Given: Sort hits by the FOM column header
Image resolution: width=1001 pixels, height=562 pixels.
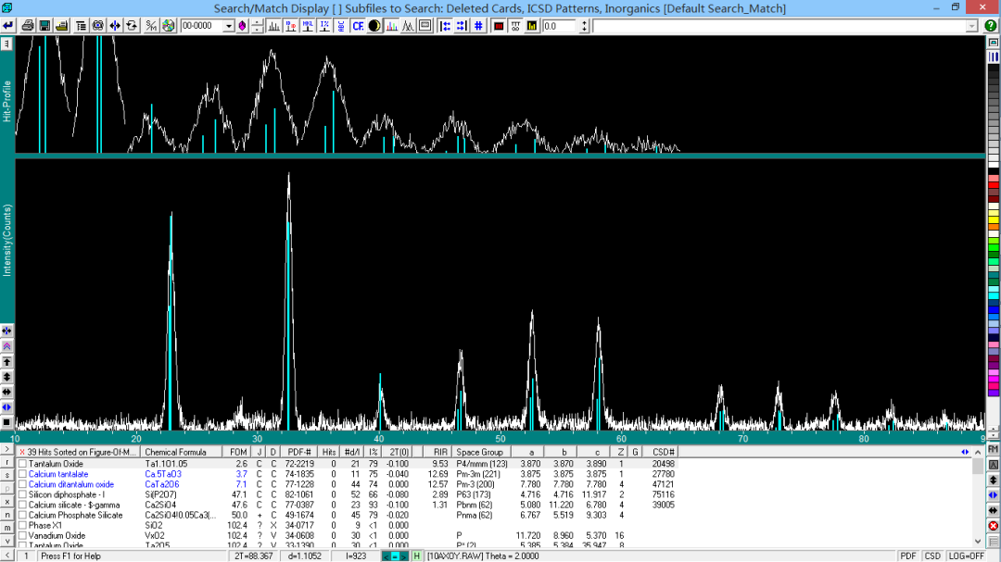Looking at the screenshot, I should [239, 452].
